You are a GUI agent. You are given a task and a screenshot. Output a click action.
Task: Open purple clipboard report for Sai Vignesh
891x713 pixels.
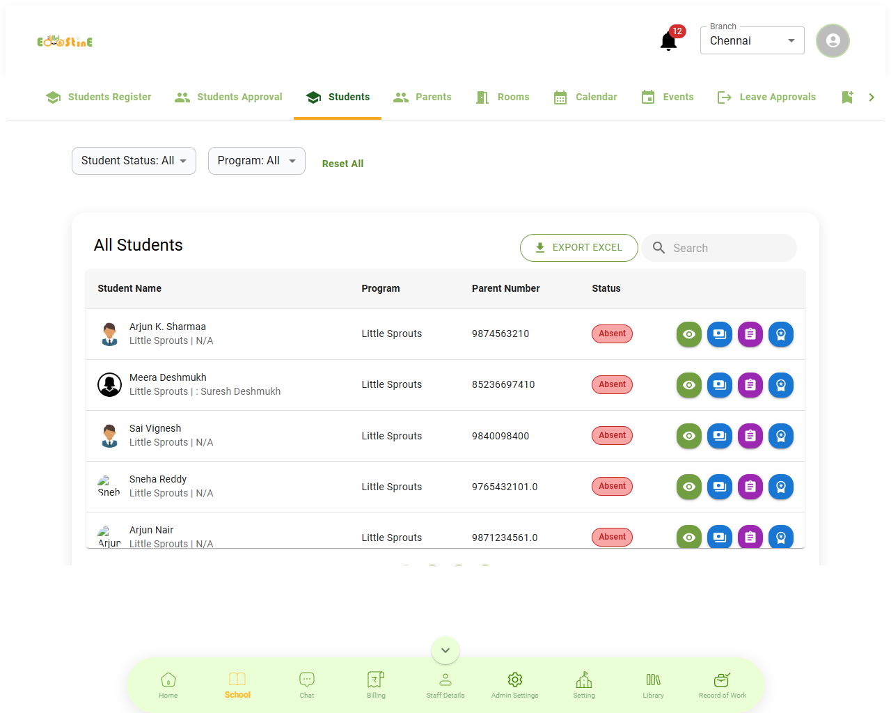pyautogui.click(x=750, y=436)
